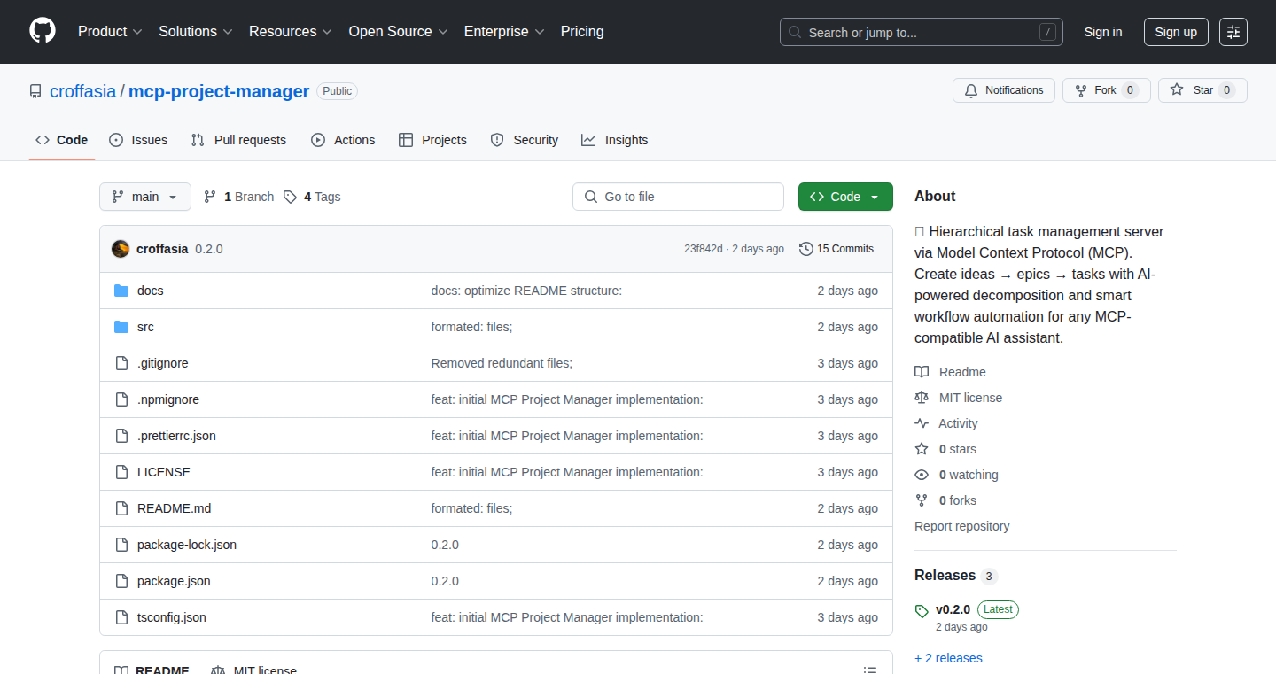Open the mcp-project-manager repository link
Viewport: 1276px width, 674px height.
tap(219, 91)
